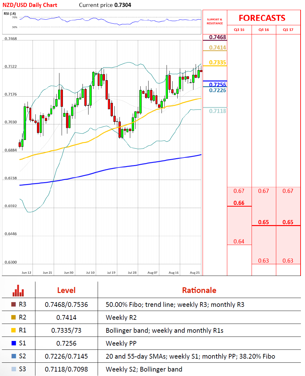Click the FORECASTS heading

(x=262, y=18)
